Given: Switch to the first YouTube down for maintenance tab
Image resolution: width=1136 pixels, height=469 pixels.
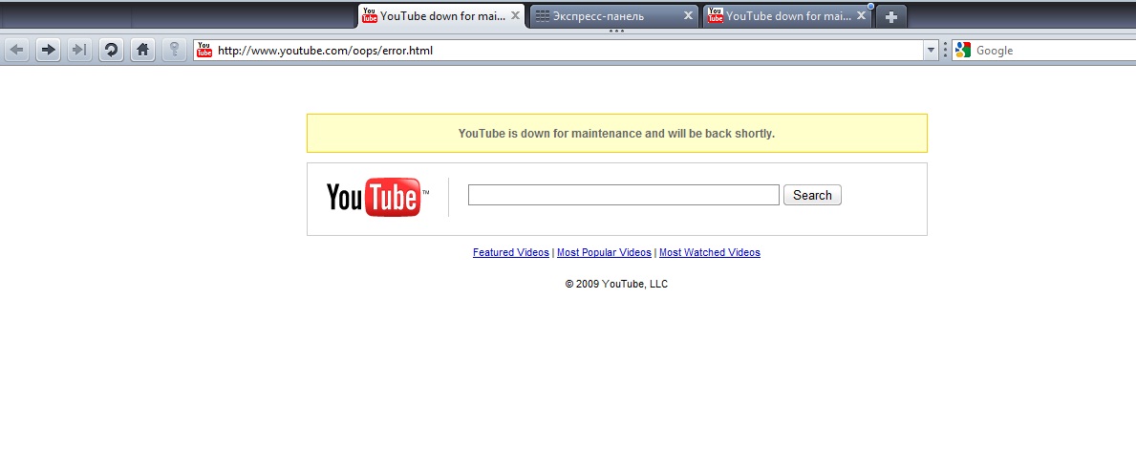Looking at the screenshot, I should click(x=441, y=16).
